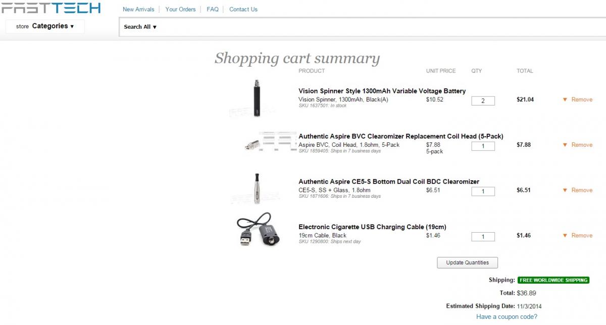Screen dimensions: 606x325
Task: Remove the Vision Spinner battery from cart
Action: coord(577,99)
